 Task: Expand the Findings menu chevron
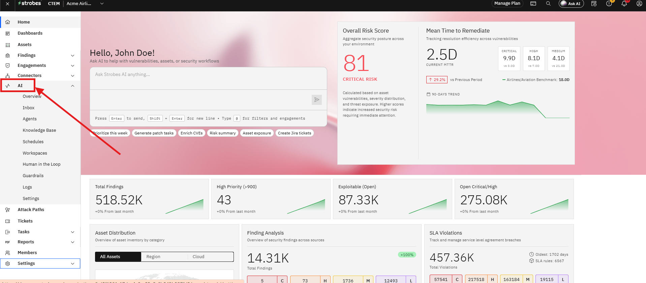point(72,55)
